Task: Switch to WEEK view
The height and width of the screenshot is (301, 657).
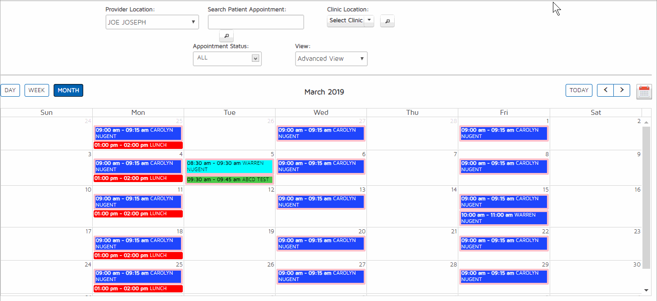Action: click(36, 90)
